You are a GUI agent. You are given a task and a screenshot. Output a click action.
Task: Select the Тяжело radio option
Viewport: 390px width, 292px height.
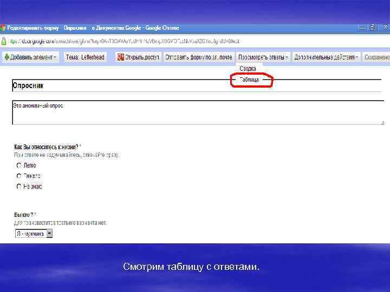[x=19, y=176]
